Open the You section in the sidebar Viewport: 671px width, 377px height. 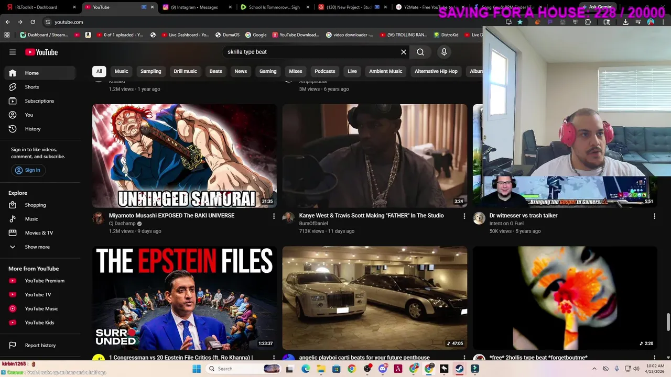[40, 115]
